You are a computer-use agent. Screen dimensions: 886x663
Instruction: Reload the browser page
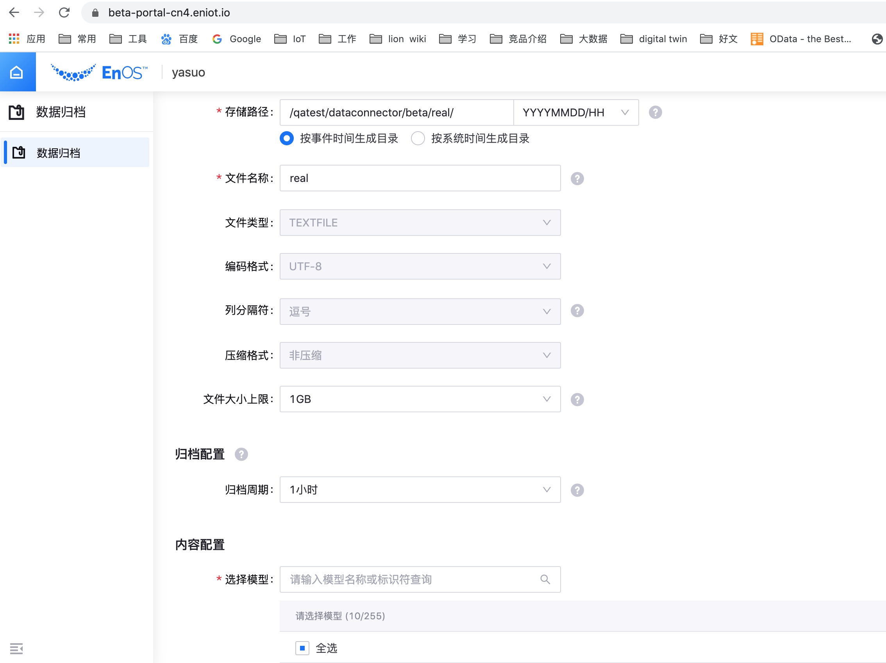[x=64, y=13]
